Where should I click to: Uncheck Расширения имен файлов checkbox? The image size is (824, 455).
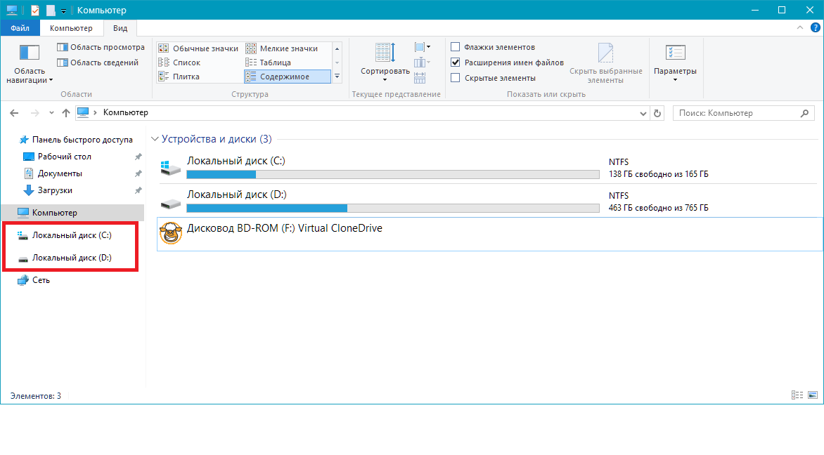tap(456, 62)
